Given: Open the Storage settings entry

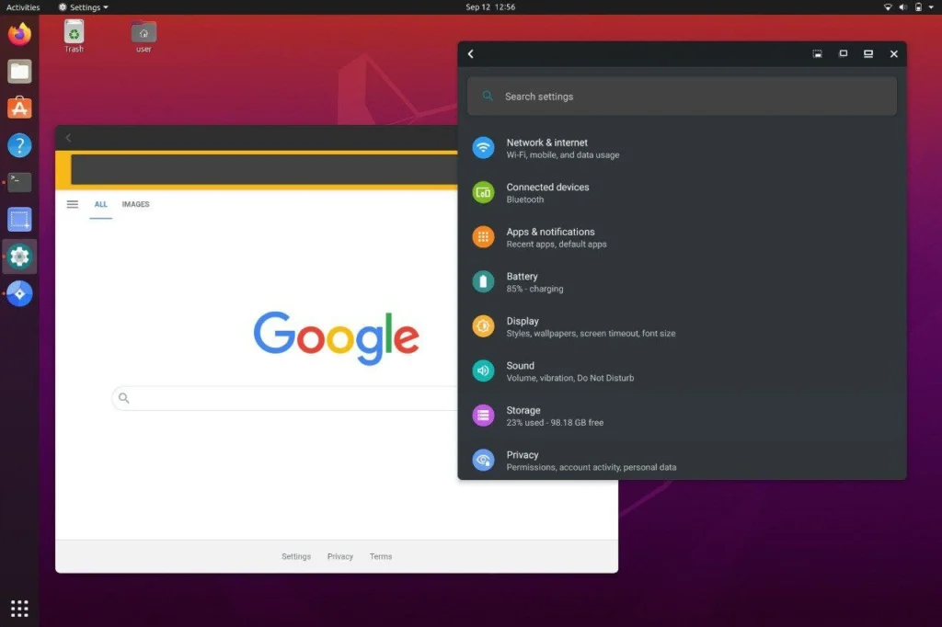Looking at the screenshot, I should click(523, 416).
